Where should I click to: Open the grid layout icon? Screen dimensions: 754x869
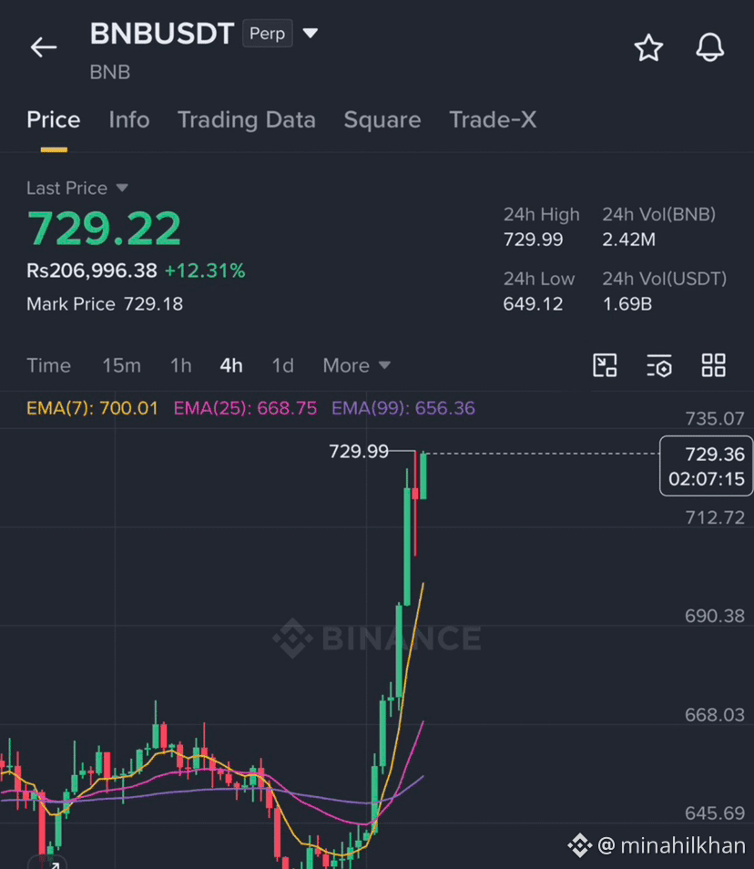tap(714, 365)
